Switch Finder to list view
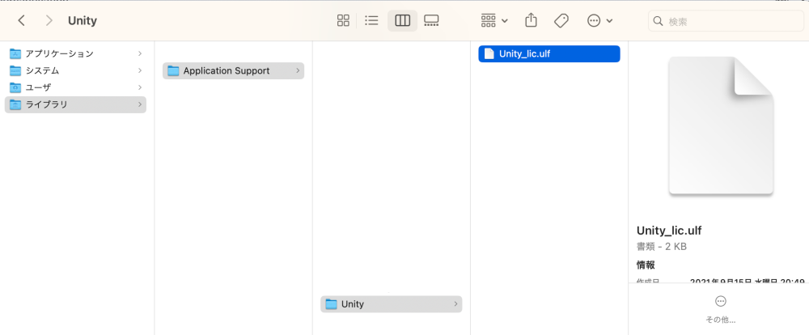This screenshot has height=335, width=809. click(x=371, y=21)
